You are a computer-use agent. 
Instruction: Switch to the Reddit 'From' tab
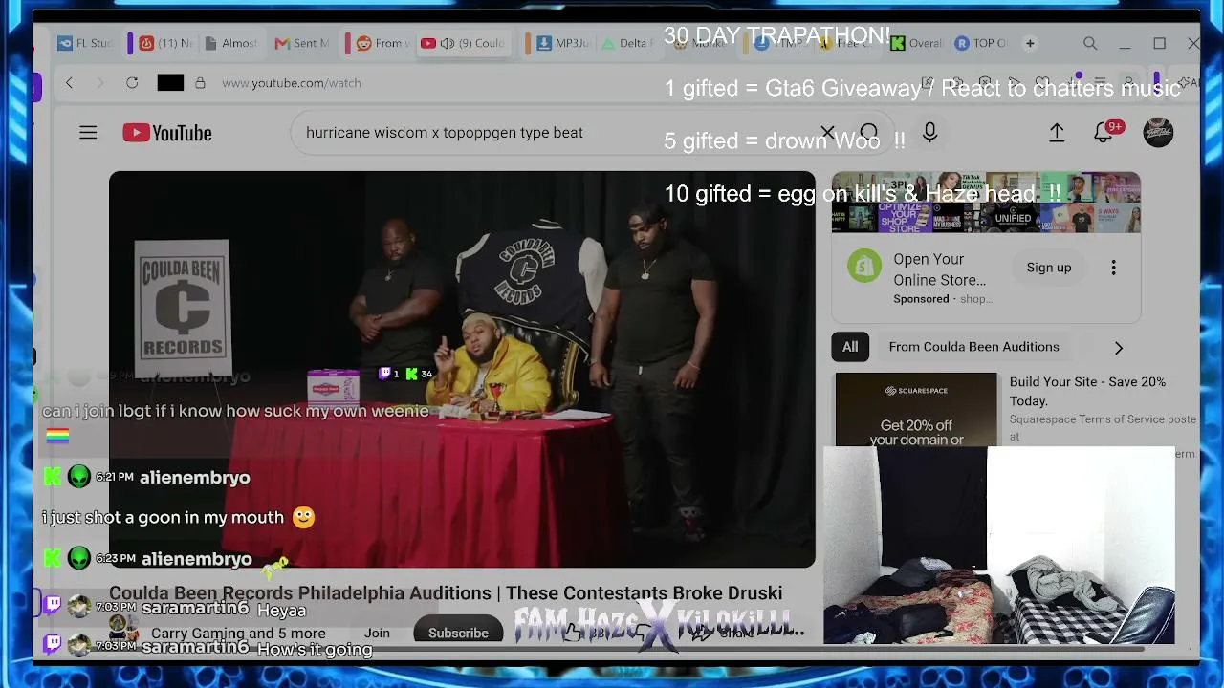click(382, 43)
